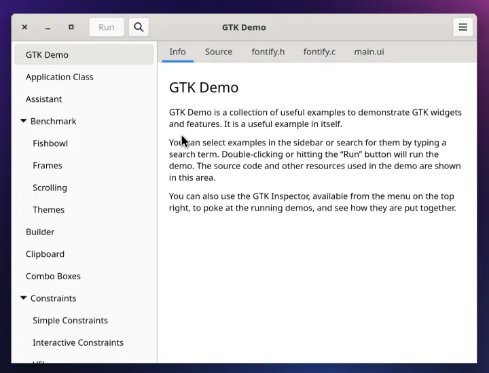Select the Benchmark row label
Image resolution: width=489 pixels, height=373 pixels.
pos(54,122)
